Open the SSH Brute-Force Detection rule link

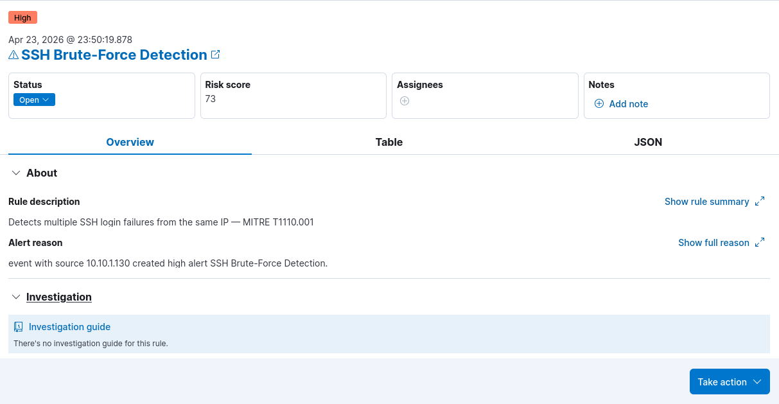tap(114, 55)
